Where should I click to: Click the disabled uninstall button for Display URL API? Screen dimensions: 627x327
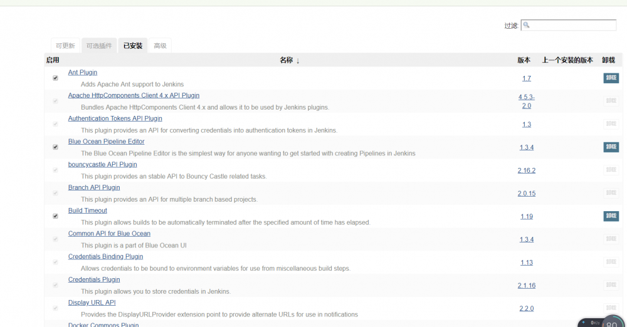coord(611,308)
